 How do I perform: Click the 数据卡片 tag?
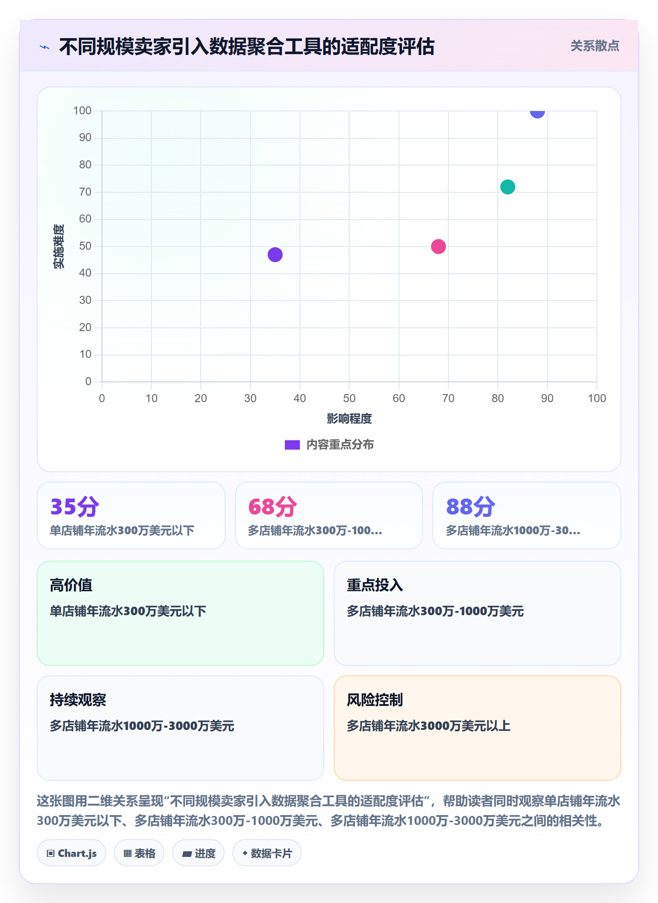[x=267, y=853]
